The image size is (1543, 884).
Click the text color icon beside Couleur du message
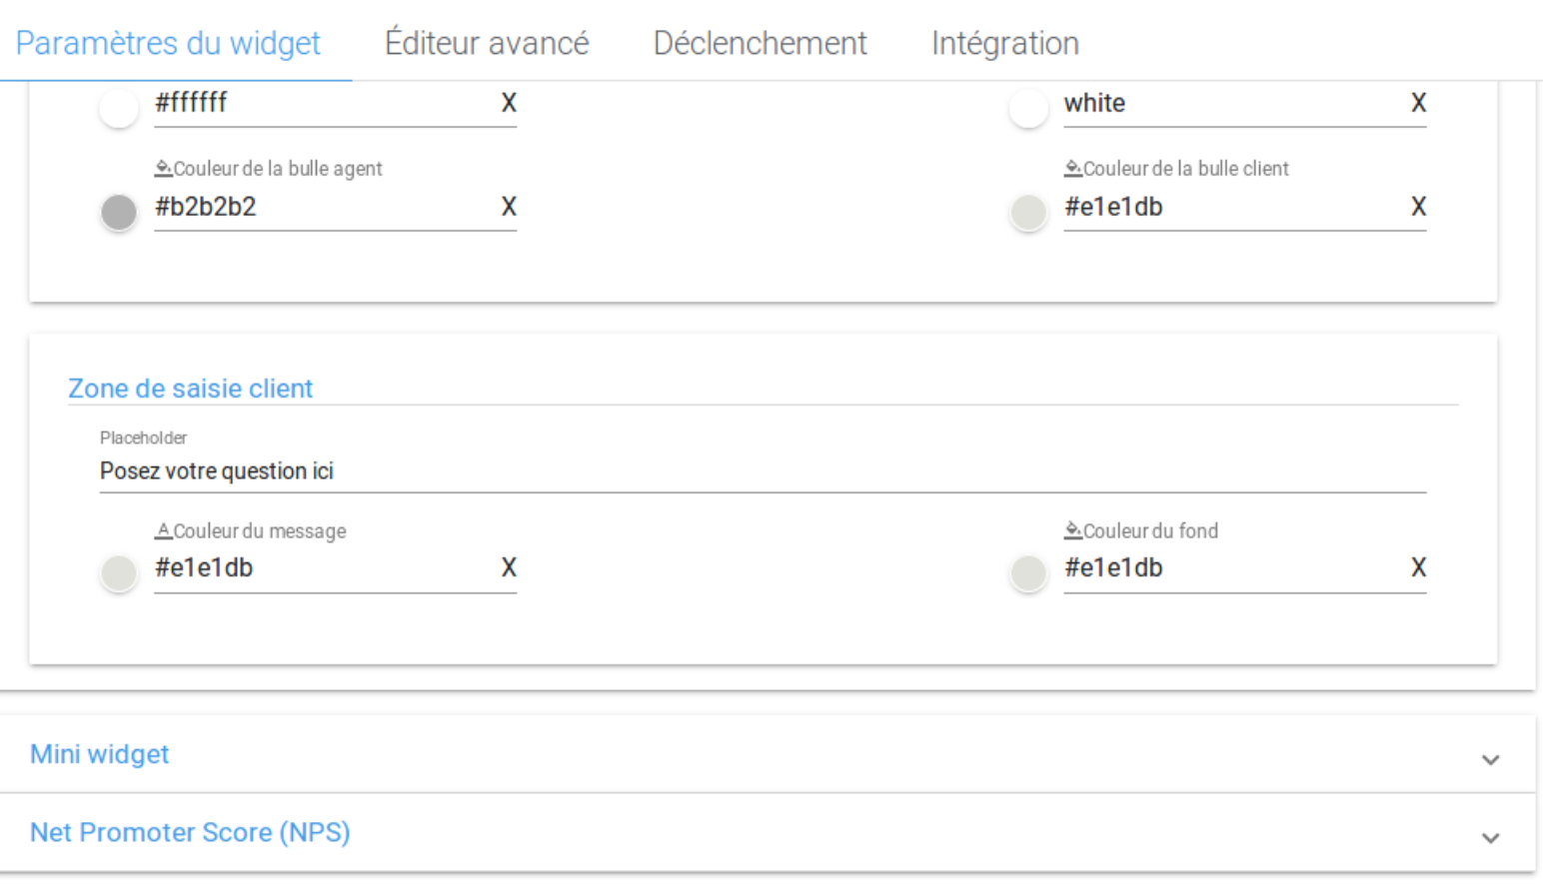coord(163,531)
